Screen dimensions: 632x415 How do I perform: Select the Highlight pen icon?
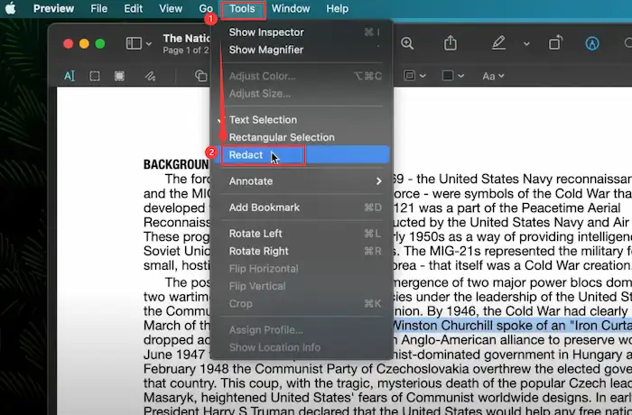click(497, 43)
